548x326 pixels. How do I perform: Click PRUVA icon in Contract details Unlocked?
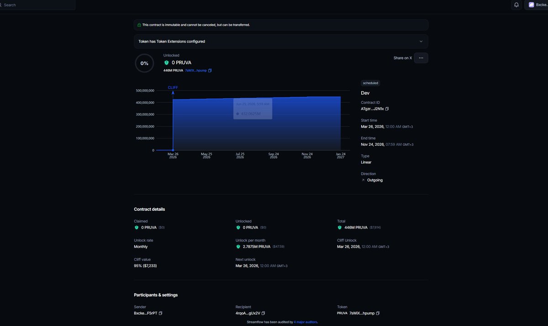tap(238, 227)
